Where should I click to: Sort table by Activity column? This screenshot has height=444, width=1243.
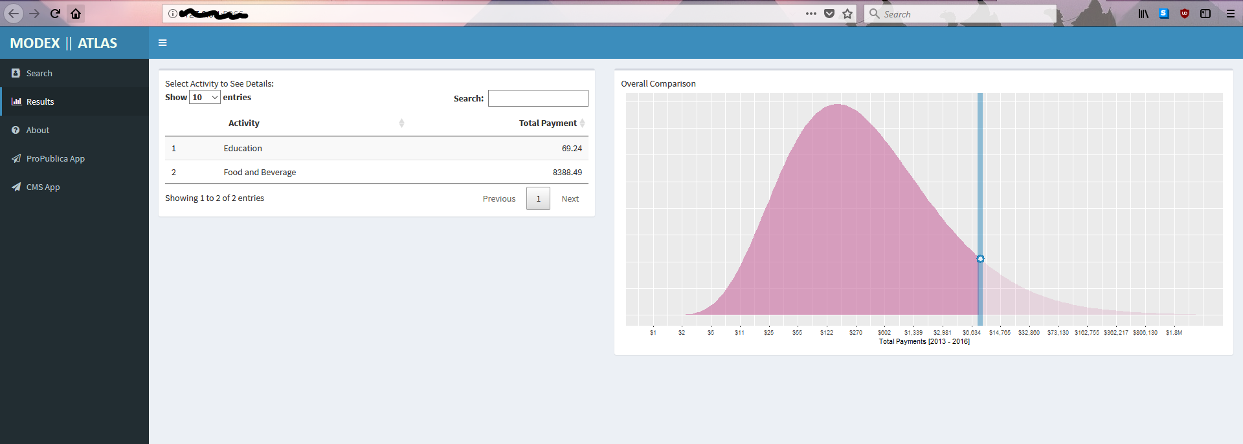coord(244,123)
